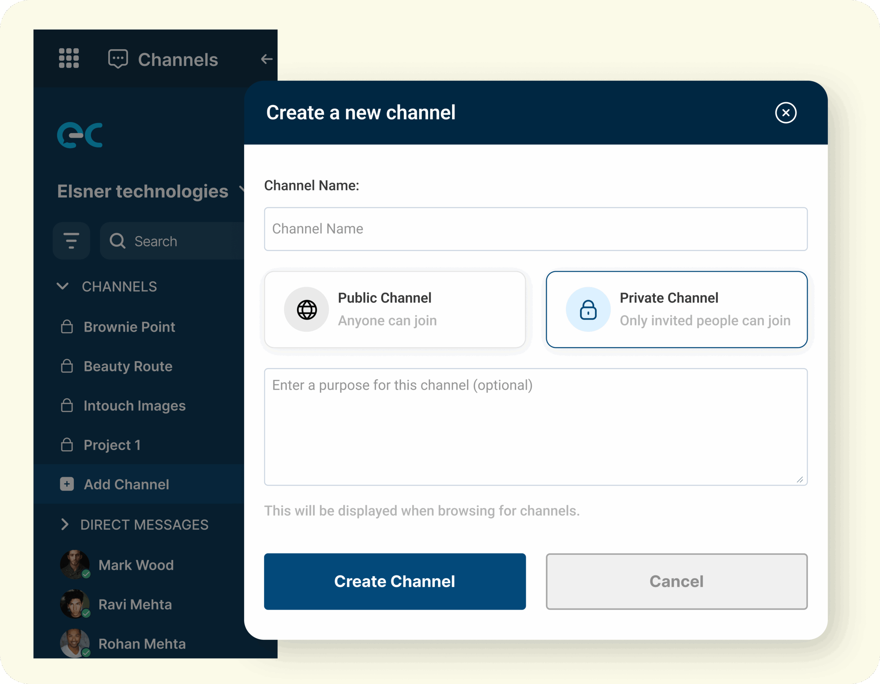Screen dimensions: 880x684
Task: Click Mark Wood's avatar thumbnail
Action: coord(75,564)
